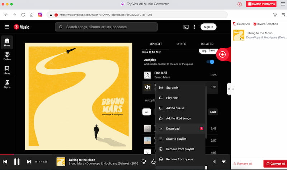Select Remove from playlist menu item

click(180, 149)
